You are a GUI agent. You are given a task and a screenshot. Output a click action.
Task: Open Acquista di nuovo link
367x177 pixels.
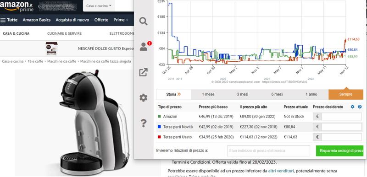pyautogui.click(x=72, y=20)
